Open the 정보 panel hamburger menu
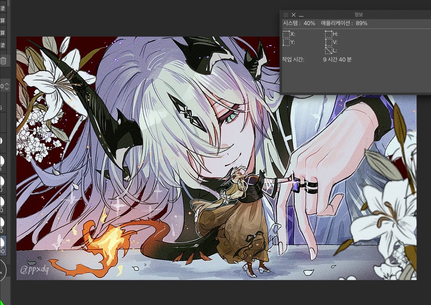Viewport: 431px width, 305px height. pos(286,15)
